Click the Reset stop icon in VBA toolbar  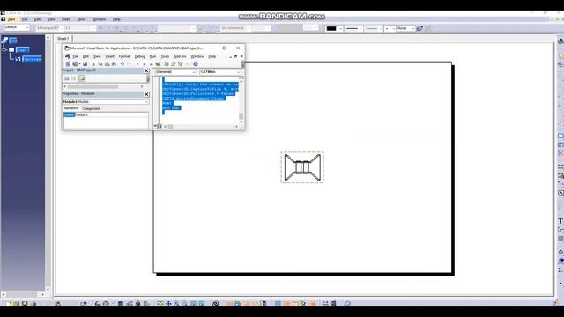[x=152, y=64]
